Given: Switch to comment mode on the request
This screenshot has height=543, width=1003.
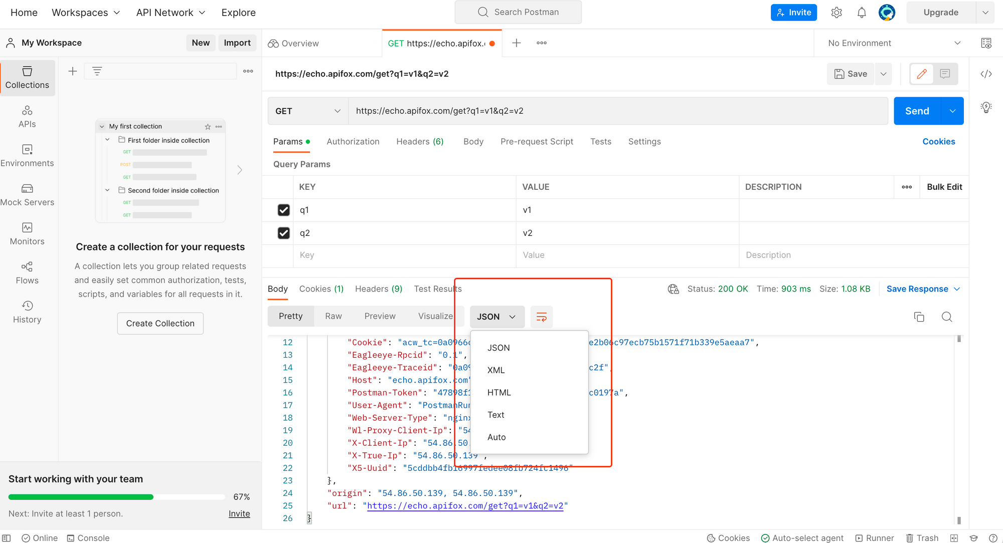Looking at the screenshot, I should coord(945,74).
